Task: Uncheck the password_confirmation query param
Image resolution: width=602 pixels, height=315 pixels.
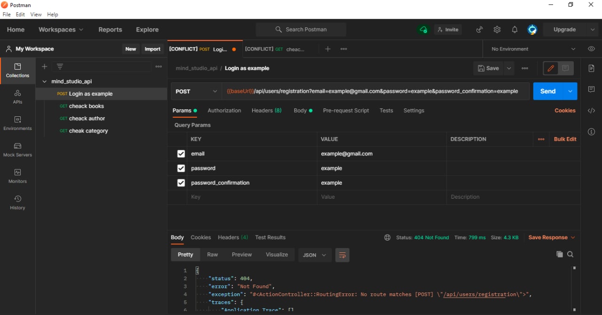Action: [181, 183]
